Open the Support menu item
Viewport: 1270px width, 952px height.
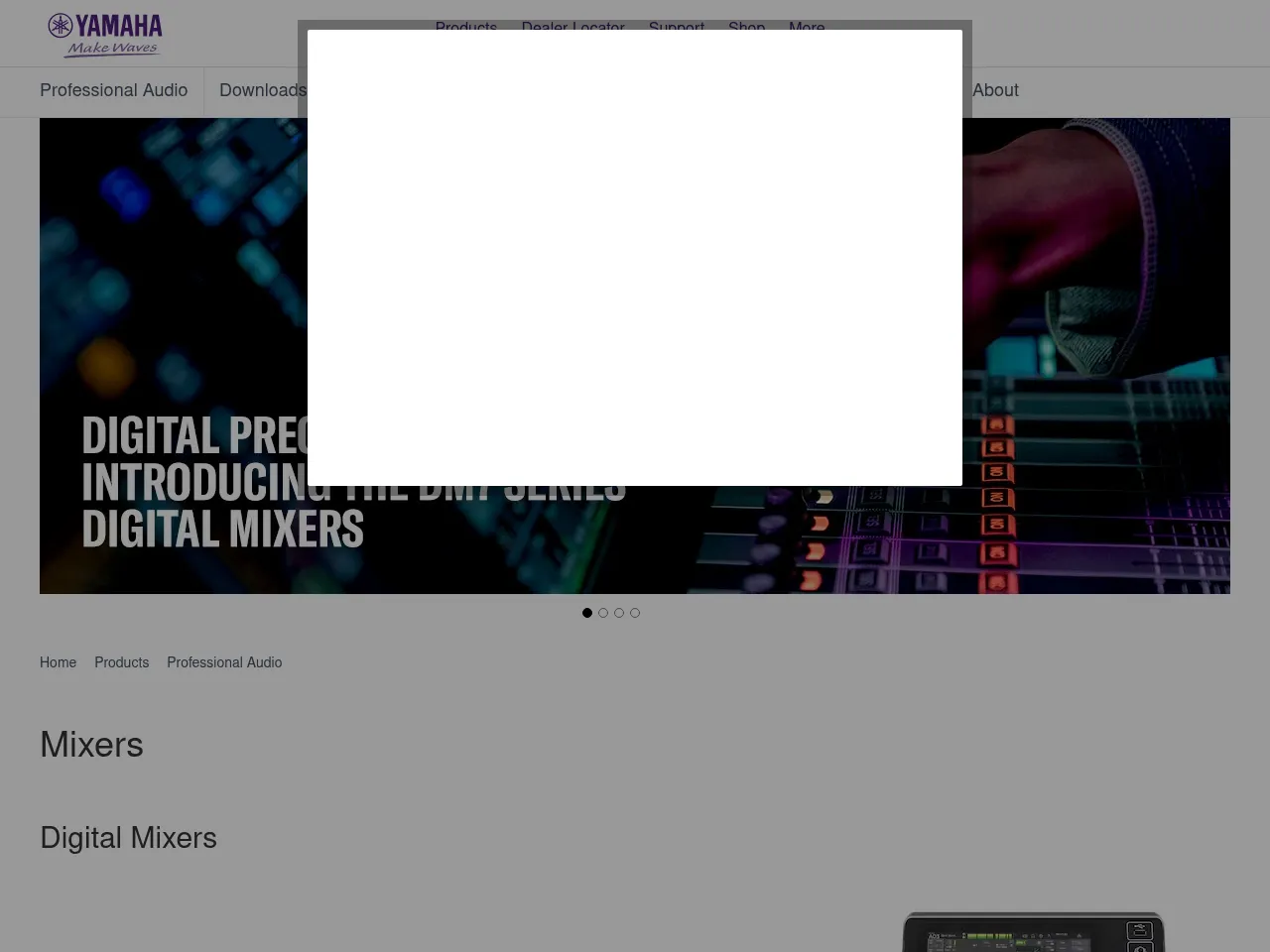(676, 25)
